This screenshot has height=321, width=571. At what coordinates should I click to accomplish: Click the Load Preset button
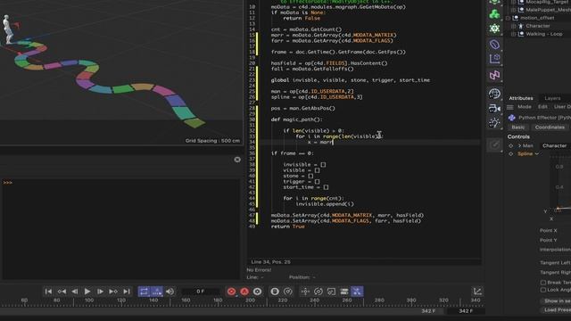tap(556, 309)
